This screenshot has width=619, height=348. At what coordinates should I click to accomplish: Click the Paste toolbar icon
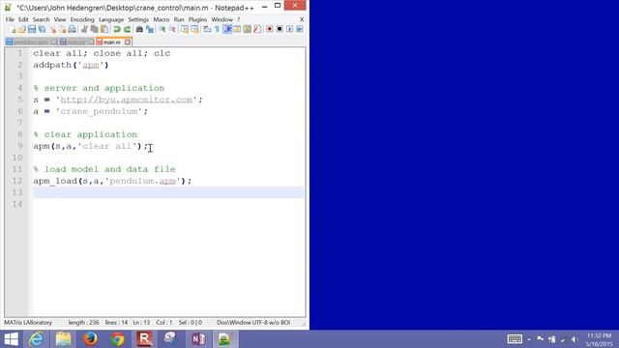[x=104, y=29]
